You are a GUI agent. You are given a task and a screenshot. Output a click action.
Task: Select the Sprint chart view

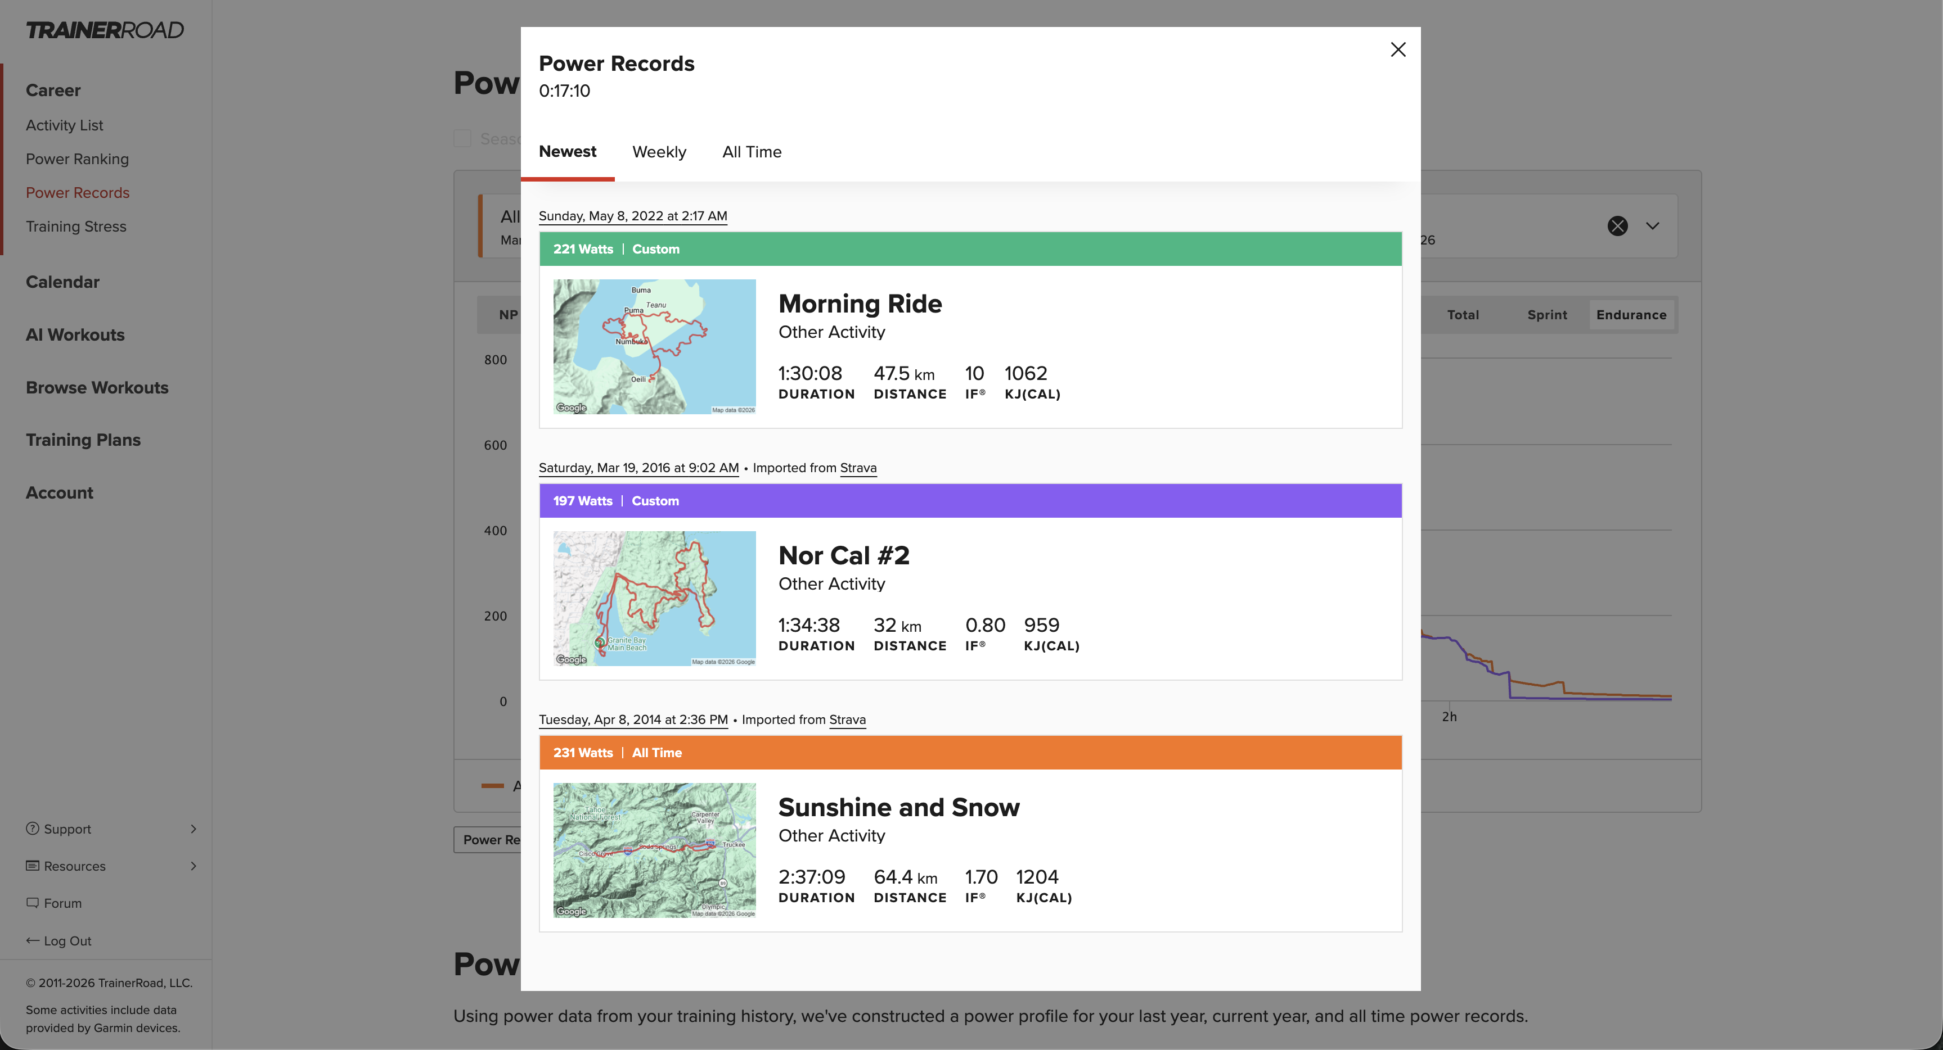coord(1547,315)
